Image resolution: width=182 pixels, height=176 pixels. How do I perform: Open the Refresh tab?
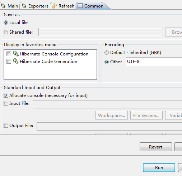pyautogui.click(x=63, y=6)
